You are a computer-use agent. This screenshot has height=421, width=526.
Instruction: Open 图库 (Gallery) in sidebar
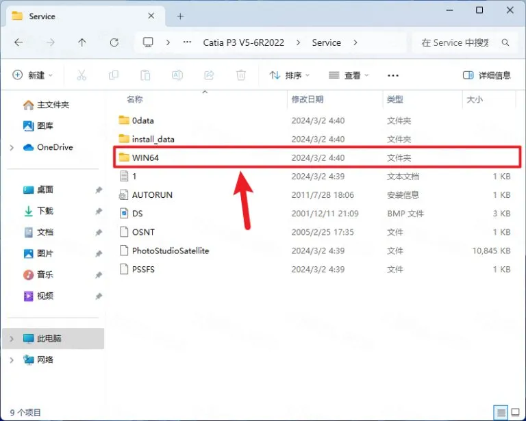pos(38,126)
